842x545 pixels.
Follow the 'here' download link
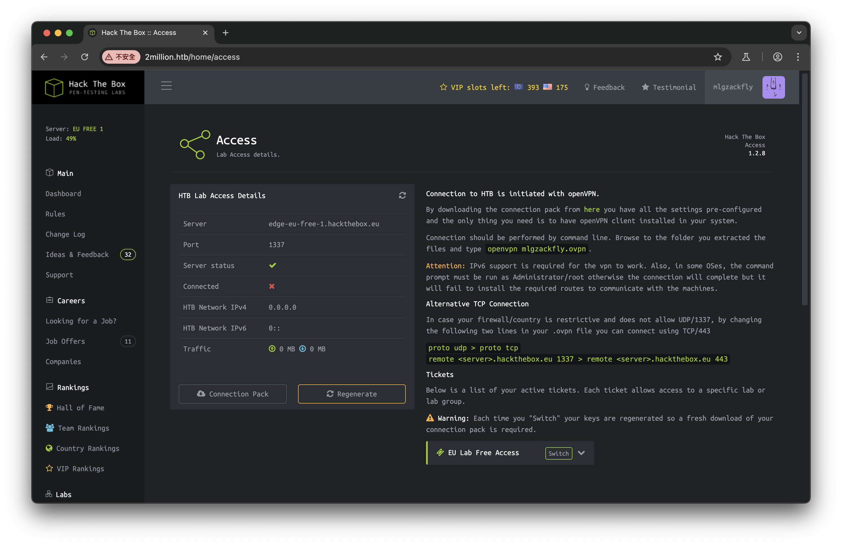point(592,210)
